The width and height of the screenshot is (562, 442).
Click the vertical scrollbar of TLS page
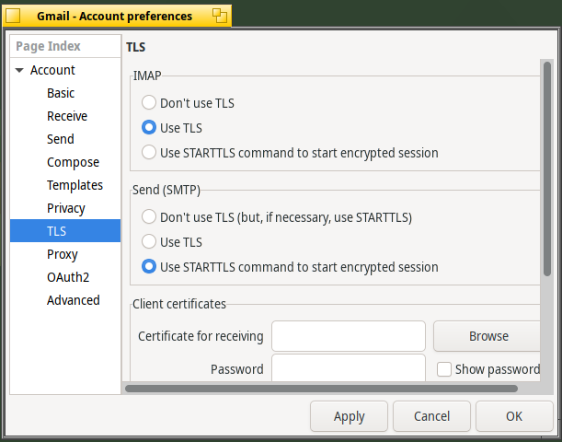tap(547, 169)
